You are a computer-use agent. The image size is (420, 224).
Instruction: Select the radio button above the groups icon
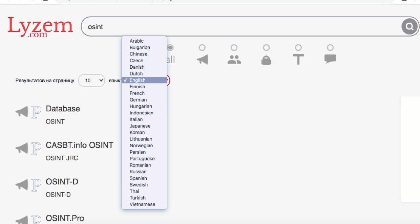[234, 48]
